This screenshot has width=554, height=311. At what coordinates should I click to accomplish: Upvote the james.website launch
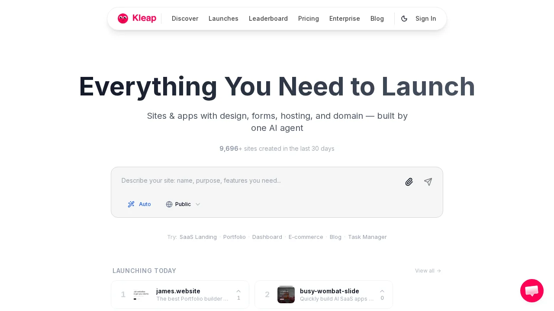238,294
